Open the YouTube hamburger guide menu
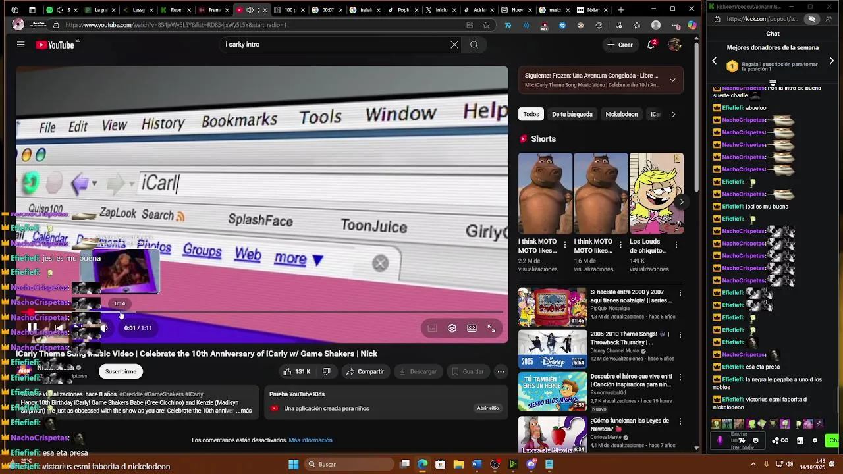This screenshot has height=474, width=843. (x=20, y=45)
